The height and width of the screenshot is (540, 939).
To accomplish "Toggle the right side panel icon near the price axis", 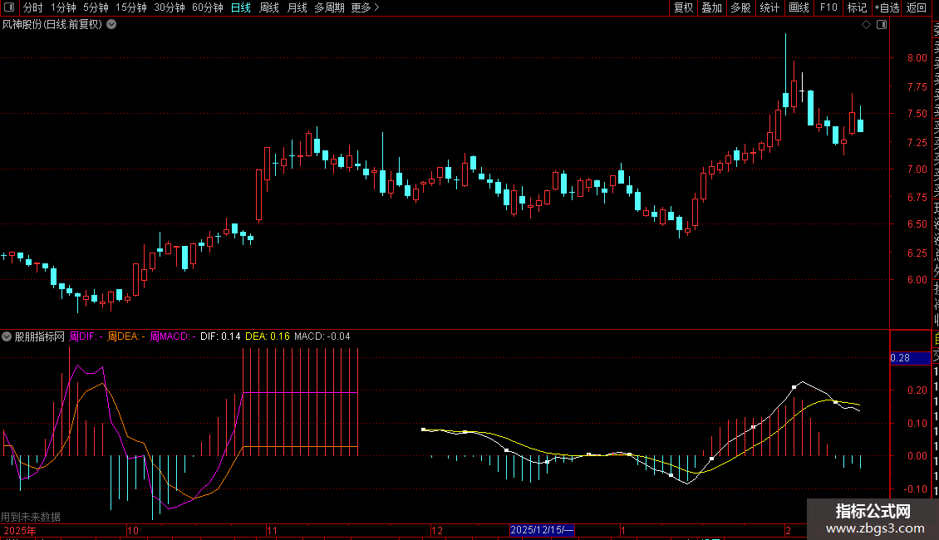I will pyautogui.click(x=882, y=25).
